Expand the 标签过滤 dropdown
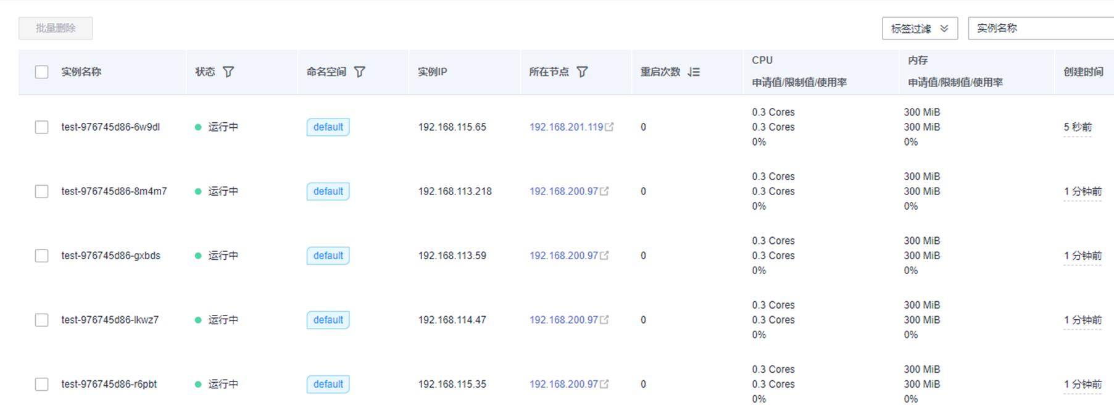The height and width of the screenshot is (413, 1114). click(x=920, y=28)
